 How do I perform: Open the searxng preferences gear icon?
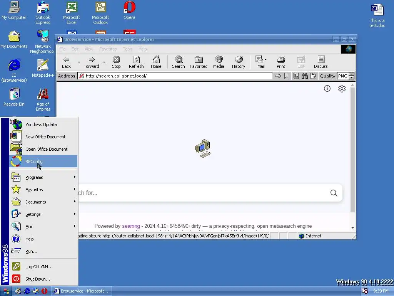point(342,88)
